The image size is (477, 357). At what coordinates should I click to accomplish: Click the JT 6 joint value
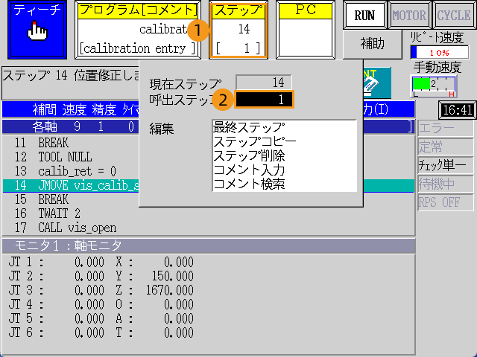click(x=89, y=332)
